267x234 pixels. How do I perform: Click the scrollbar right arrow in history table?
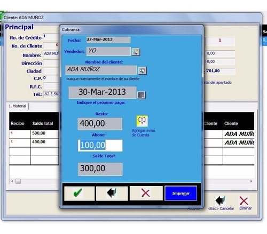[x=251, y=181]
